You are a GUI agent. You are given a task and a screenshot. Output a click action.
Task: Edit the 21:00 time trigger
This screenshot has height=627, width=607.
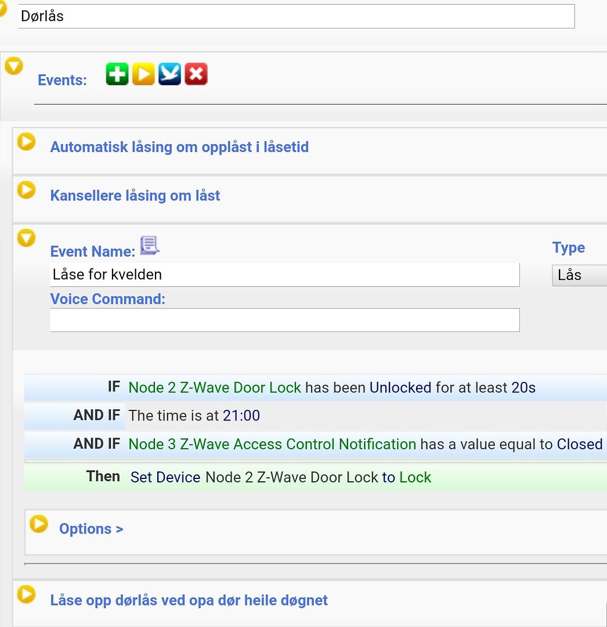point(246,415)
